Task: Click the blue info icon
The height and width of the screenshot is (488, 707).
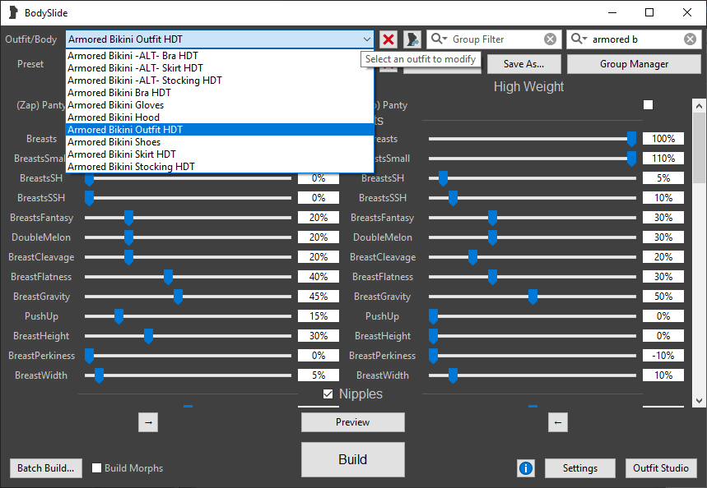Action: point(526,468)
